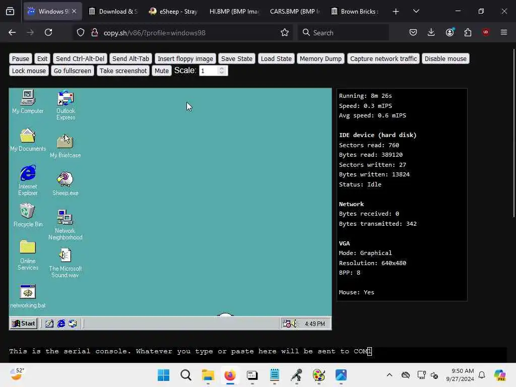
Task: Click the 4:49 PM clock in emulator
Action: pyautogui.click(x=314, y=324)
